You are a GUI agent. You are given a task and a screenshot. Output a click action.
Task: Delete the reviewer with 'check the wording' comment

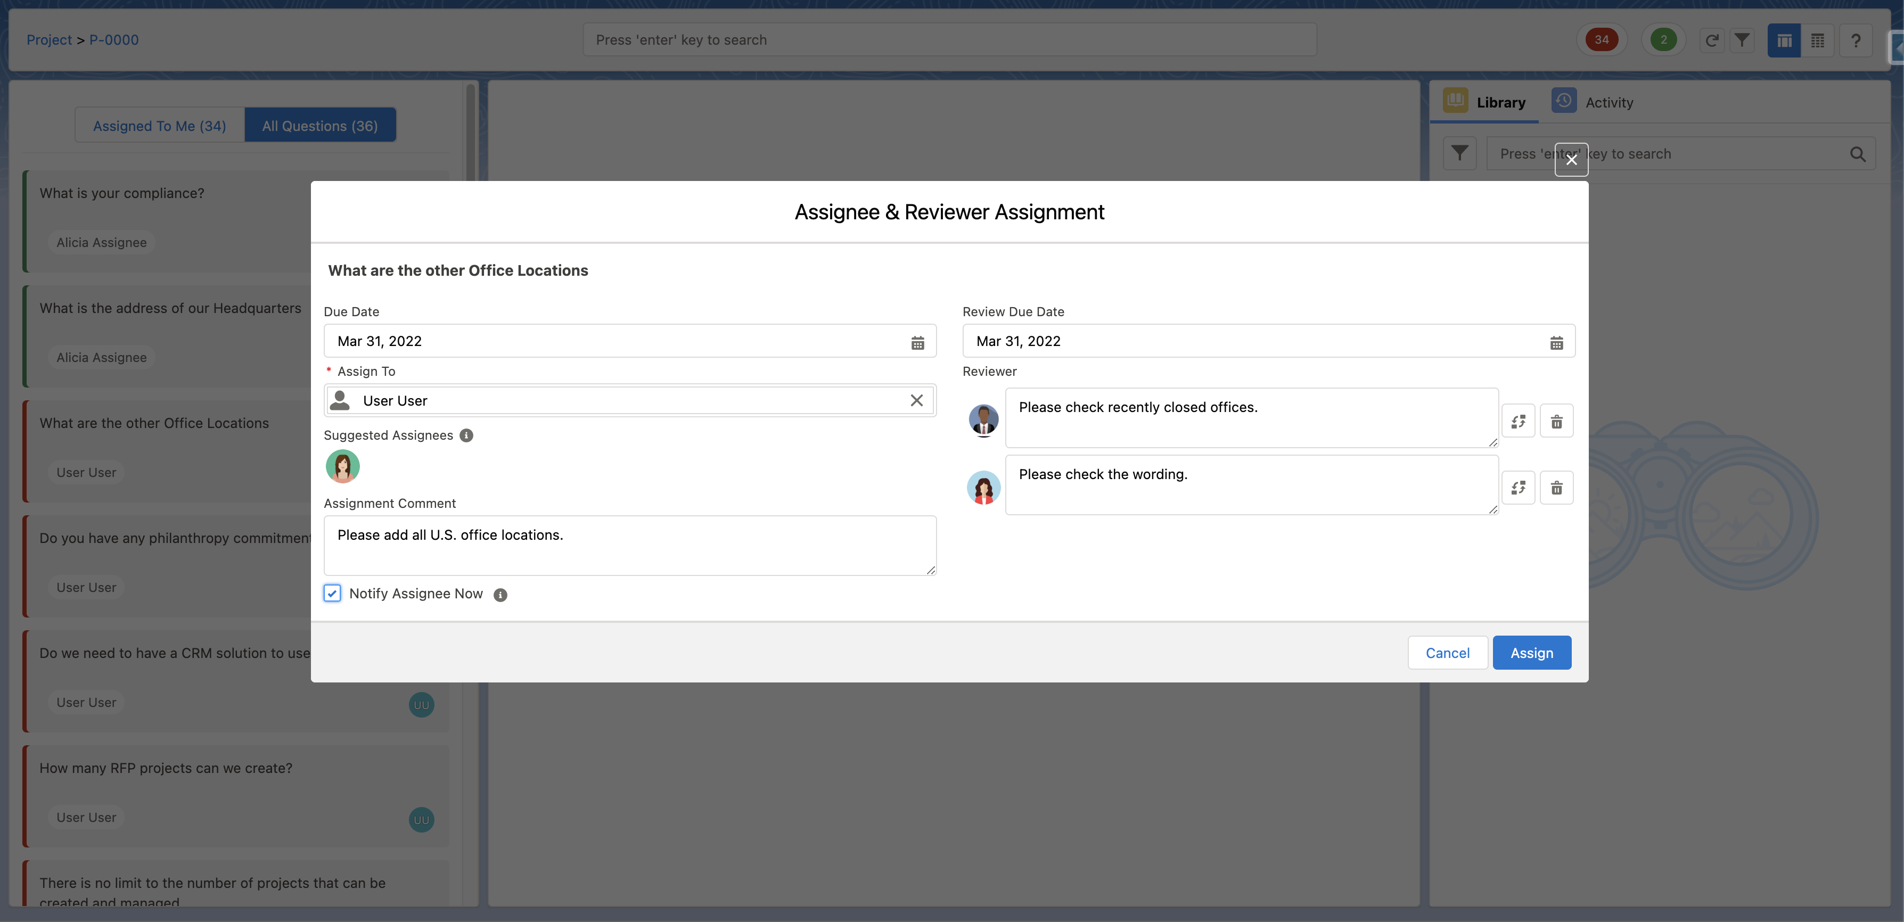1557,488
